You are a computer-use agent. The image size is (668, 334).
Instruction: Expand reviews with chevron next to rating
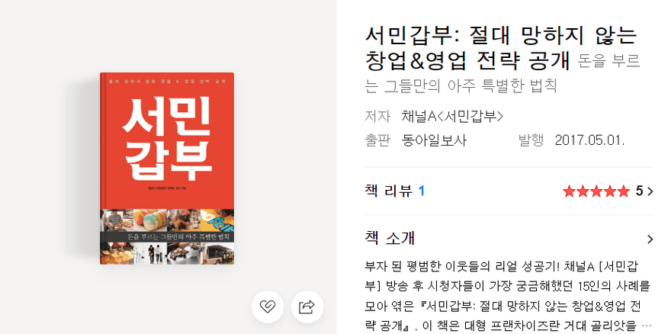[x=650, y=191]
